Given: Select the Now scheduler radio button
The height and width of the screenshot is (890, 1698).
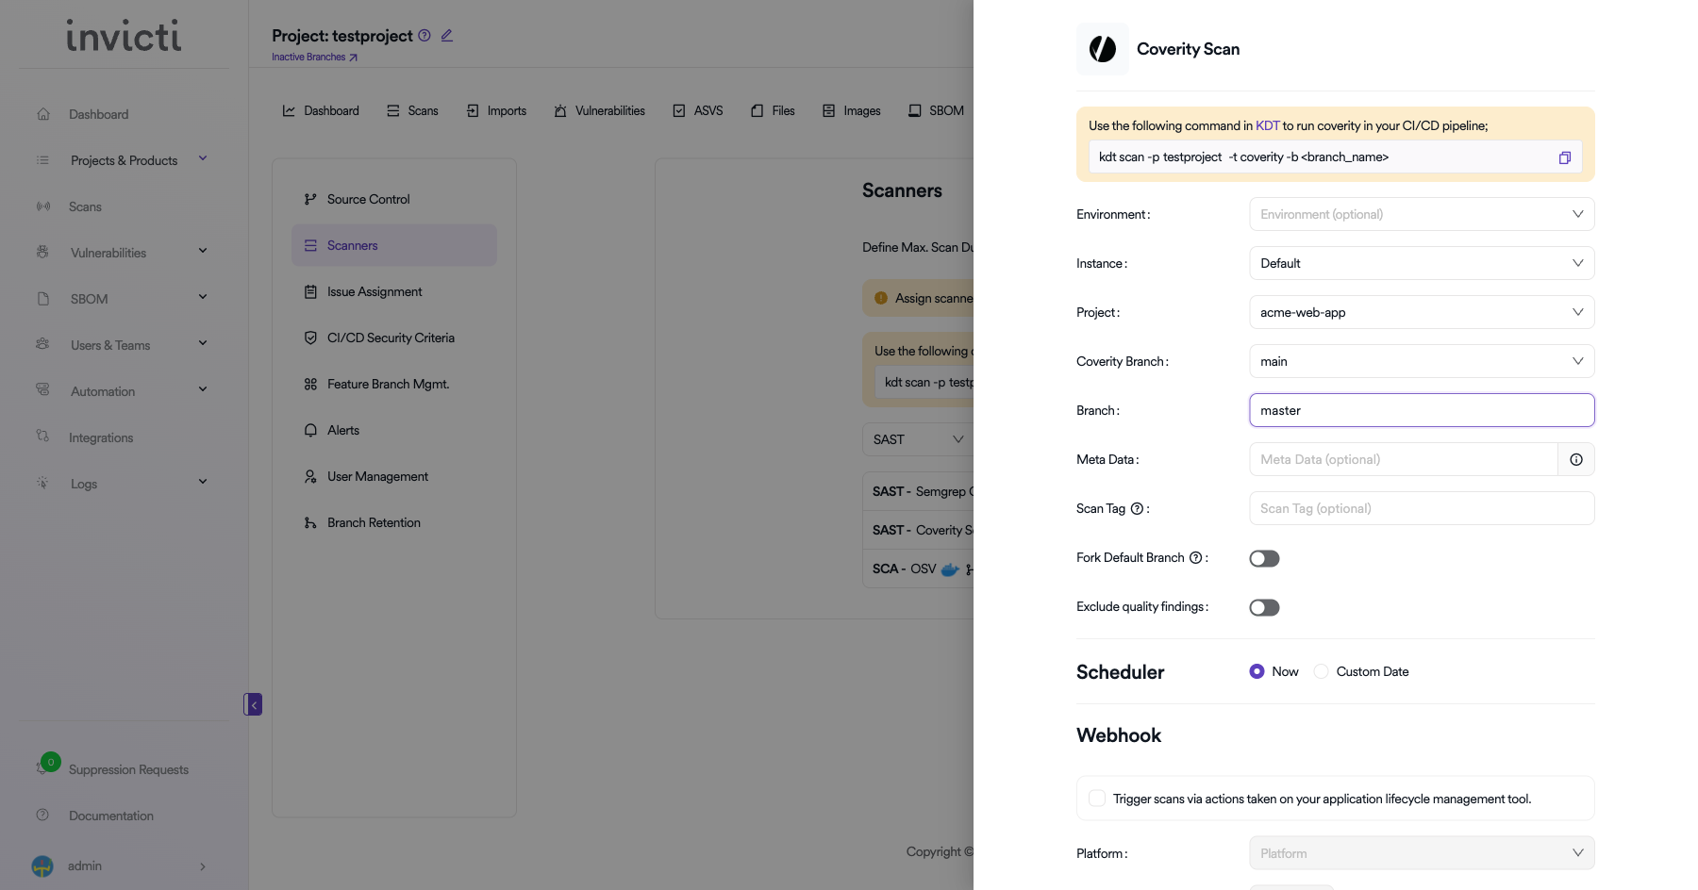Looking at the screenshot, I should click(x=1257, y=671).
